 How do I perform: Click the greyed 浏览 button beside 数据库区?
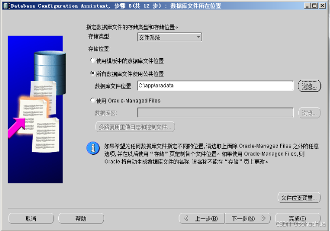coord(309,113)
